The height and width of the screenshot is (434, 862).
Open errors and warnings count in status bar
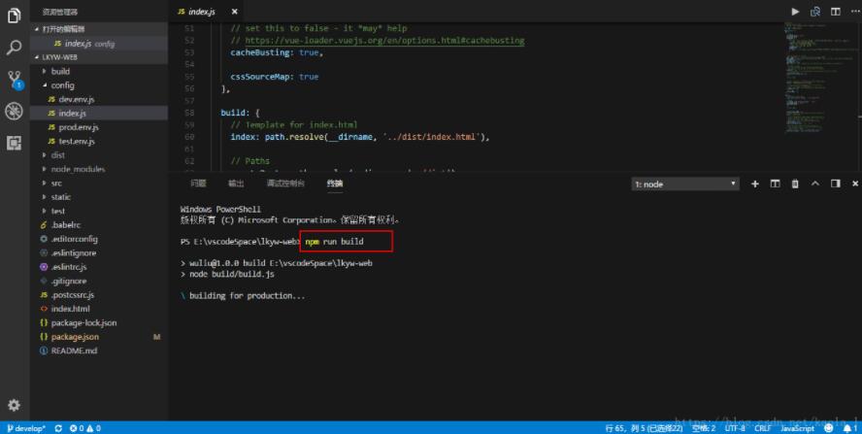(84, 428)
